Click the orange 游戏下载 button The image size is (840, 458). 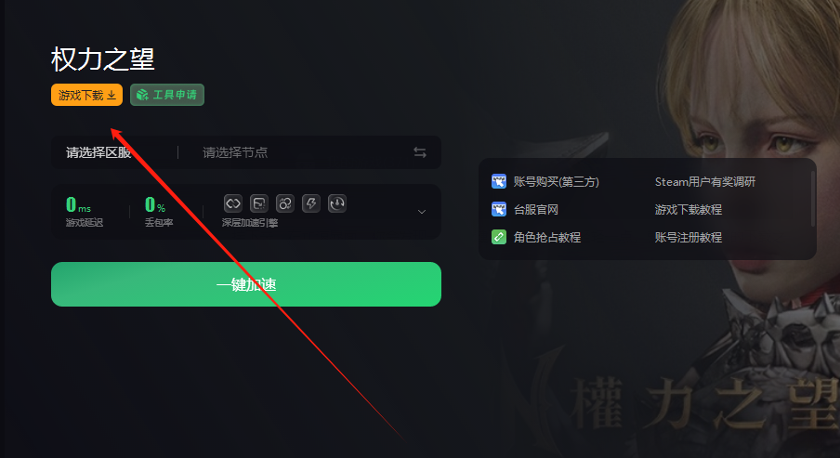(x=86, y=95)
